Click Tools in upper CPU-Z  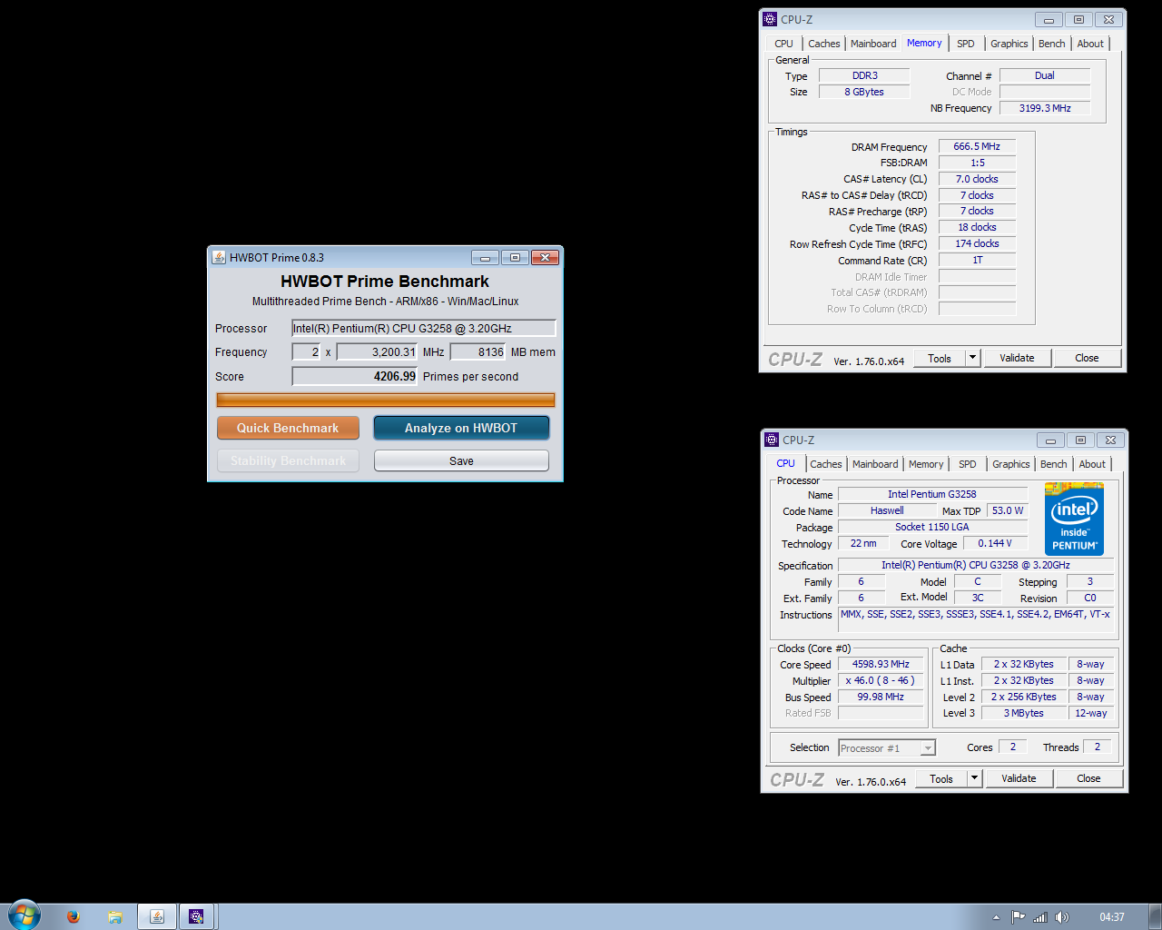940,358
